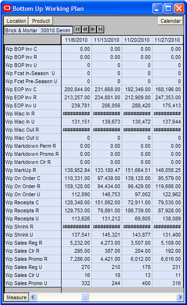Select the Wp Shrink R row label
The image size is (187, 305).
tap(33, 227)
